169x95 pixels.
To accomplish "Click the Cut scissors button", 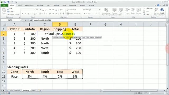I will tap(10, 9).
